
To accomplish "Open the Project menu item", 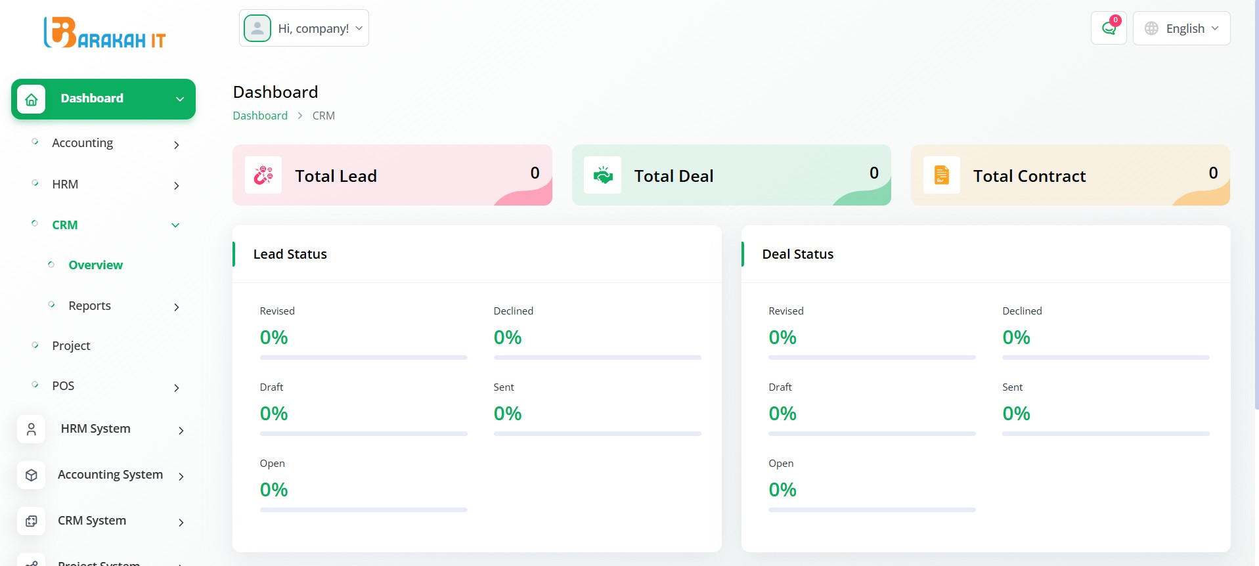I will pyautogui.click(x=71, y=346).
